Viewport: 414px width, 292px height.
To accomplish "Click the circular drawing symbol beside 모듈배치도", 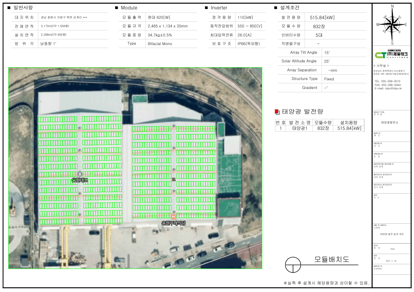I will coord(293,265).
